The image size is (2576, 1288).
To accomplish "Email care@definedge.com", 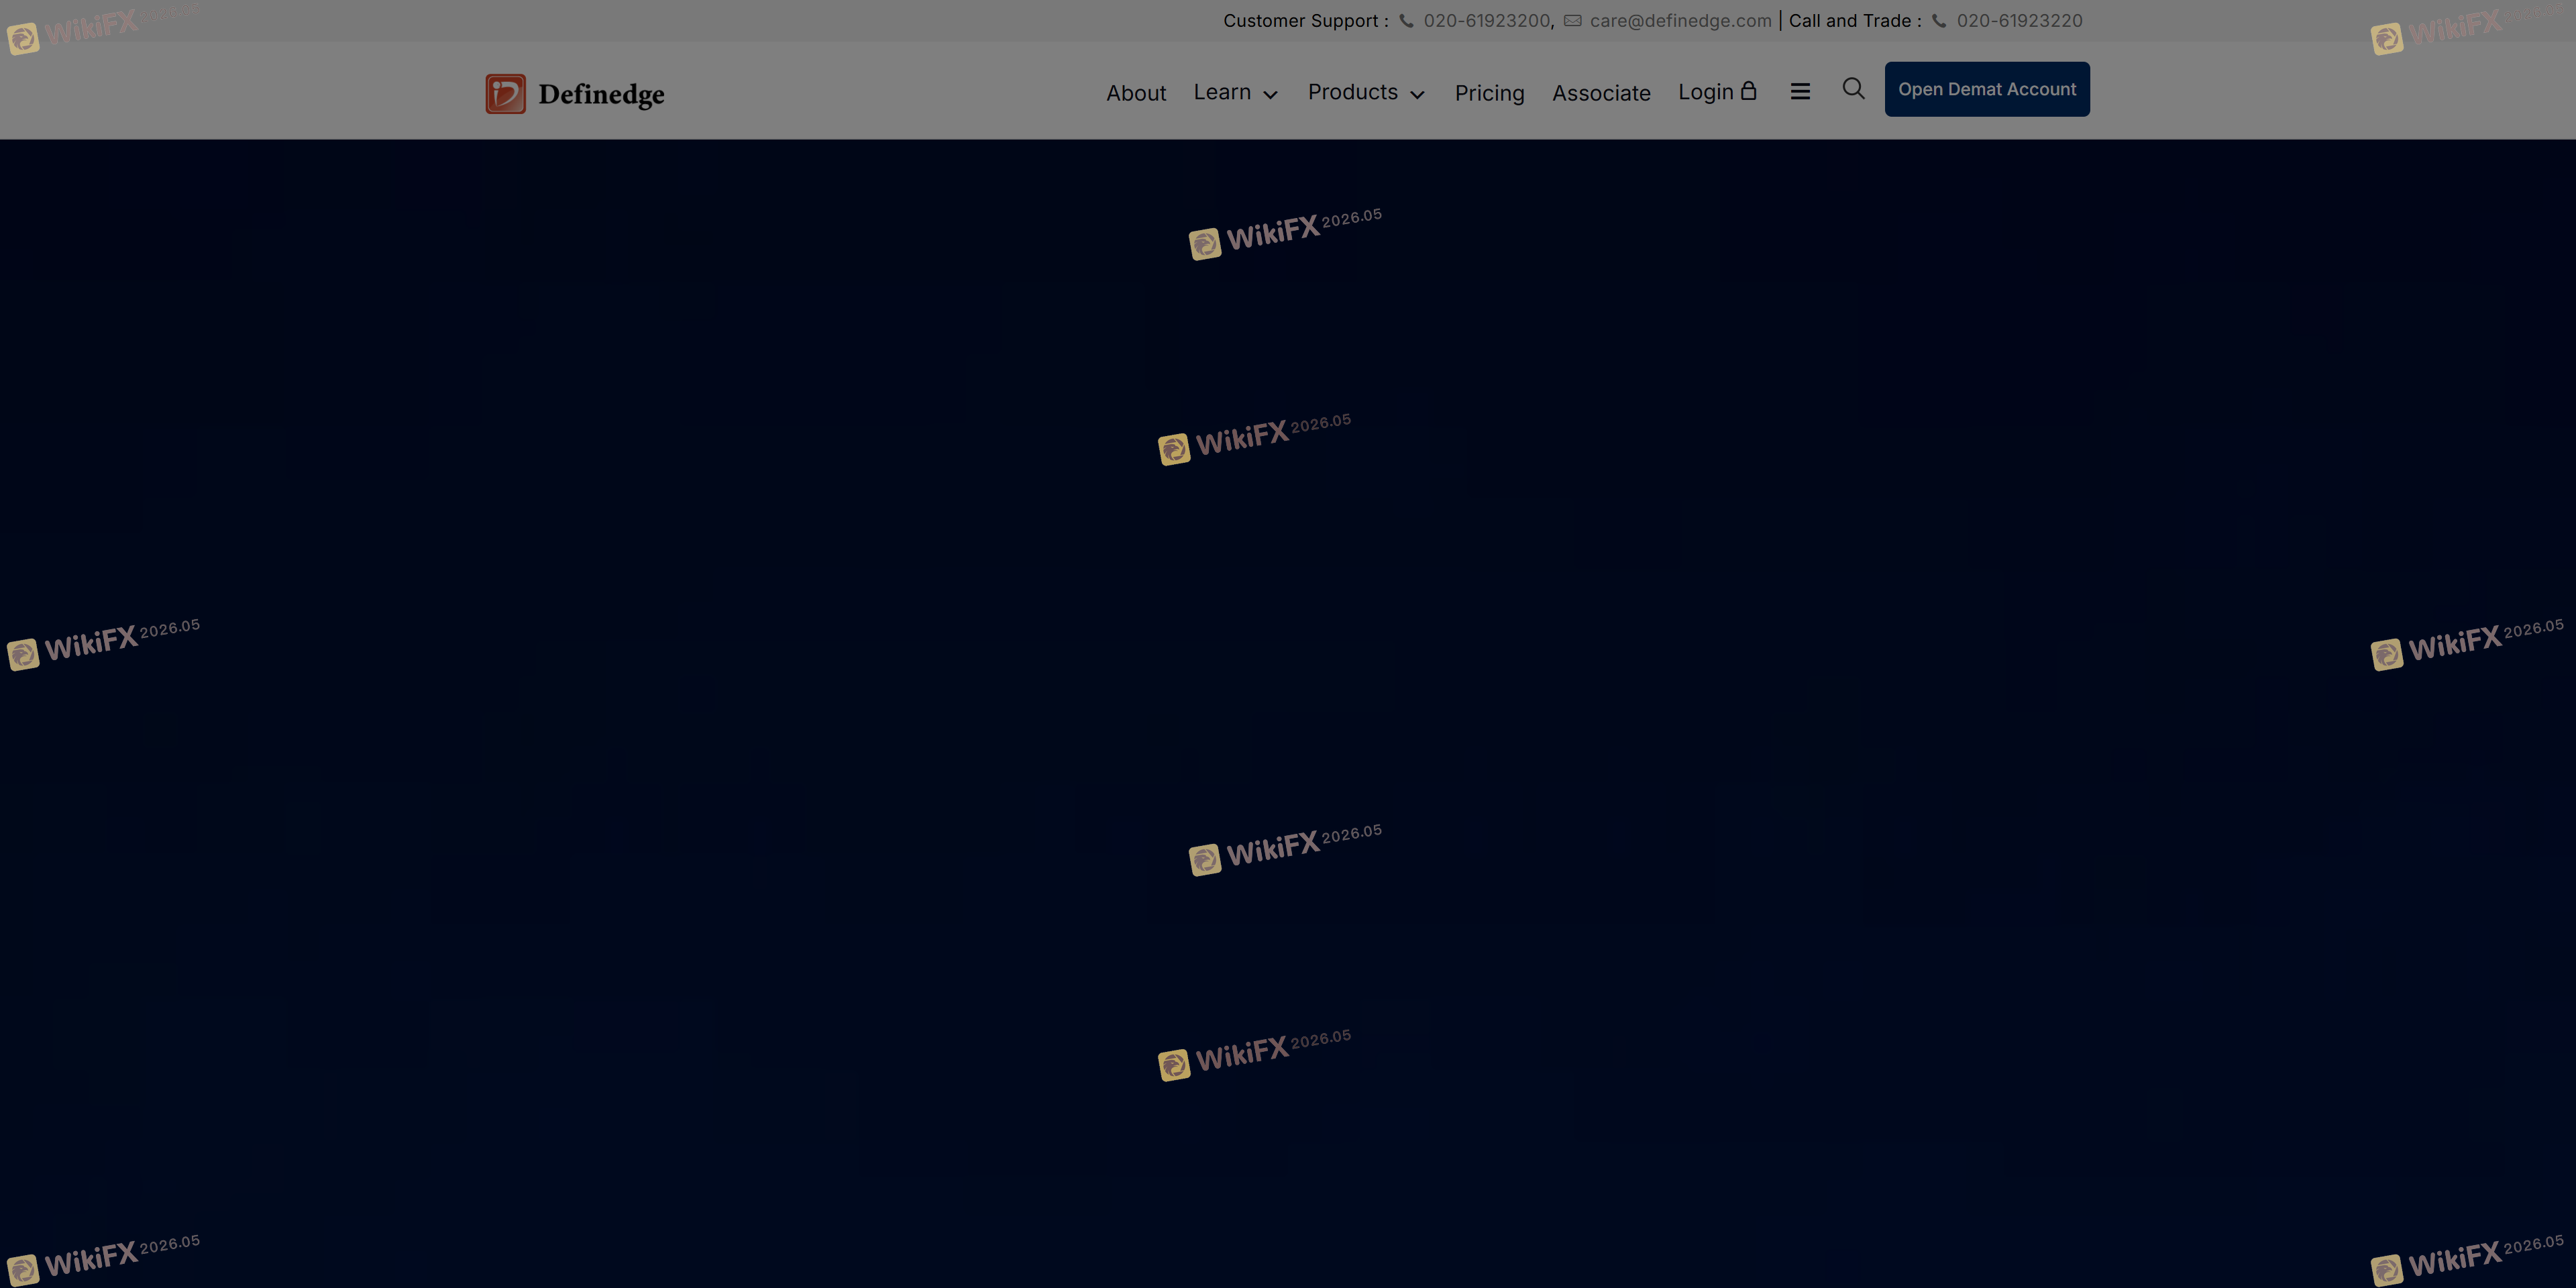I will 1680,21.
